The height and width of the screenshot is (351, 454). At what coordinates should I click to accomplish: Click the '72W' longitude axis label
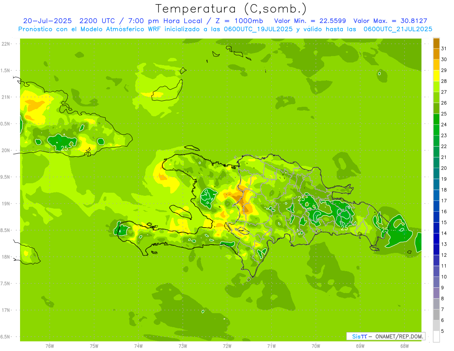[227, 346]
